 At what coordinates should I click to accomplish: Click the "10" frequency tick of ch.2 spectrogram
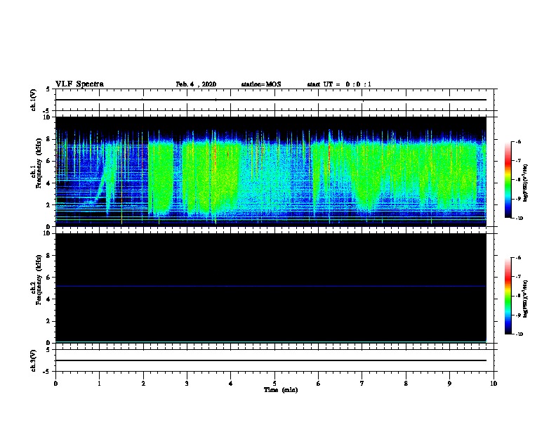click(x=47, y=234)
